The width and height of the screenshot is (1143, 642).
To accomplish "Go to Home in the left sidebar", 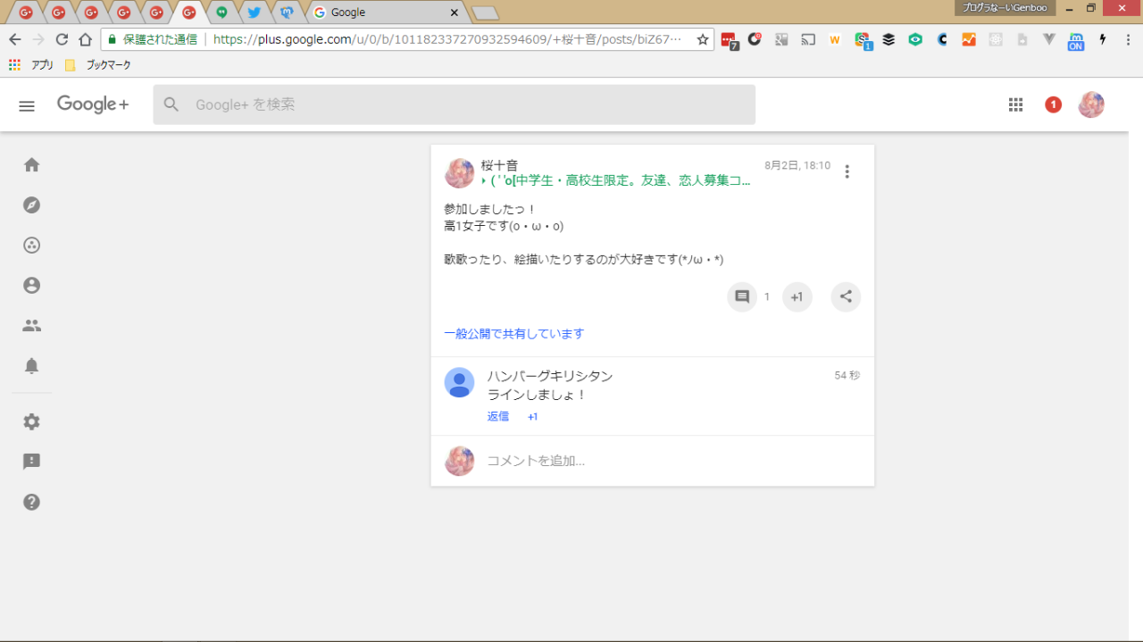I will click(31, 165).
